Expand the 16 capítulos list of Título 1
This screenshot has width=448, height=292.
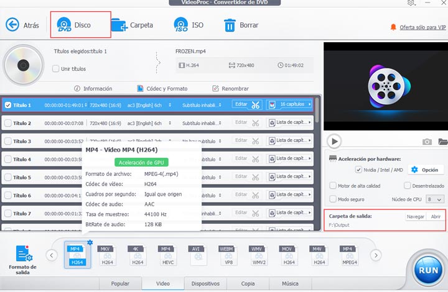tap(289, 104)
